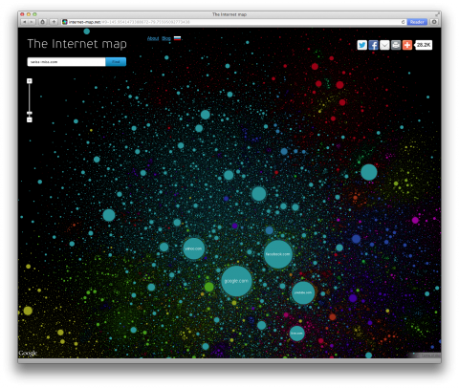Click the print icon
The image size is (459, 388).
(396, 45)
